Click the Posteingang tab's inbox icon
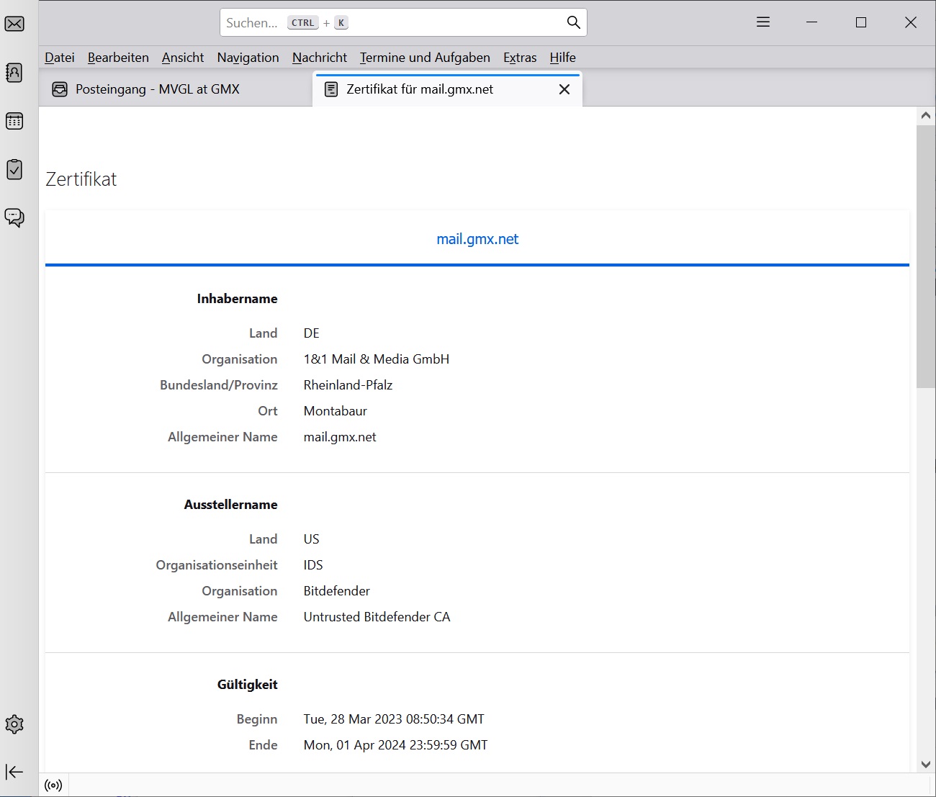Image resolution: width=936 pixels, height=797 pixels. [60, 89]
